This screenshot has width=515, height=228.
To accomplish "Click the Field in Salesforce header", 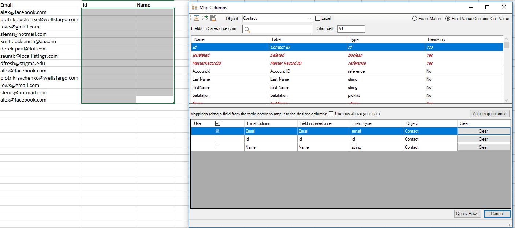I will (324, 123).
